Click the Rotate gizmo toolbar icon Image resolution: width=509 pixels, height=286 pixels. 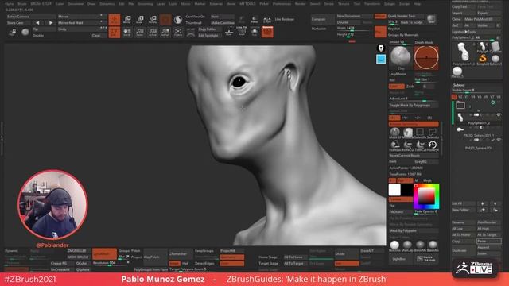(x=153, y=20)
